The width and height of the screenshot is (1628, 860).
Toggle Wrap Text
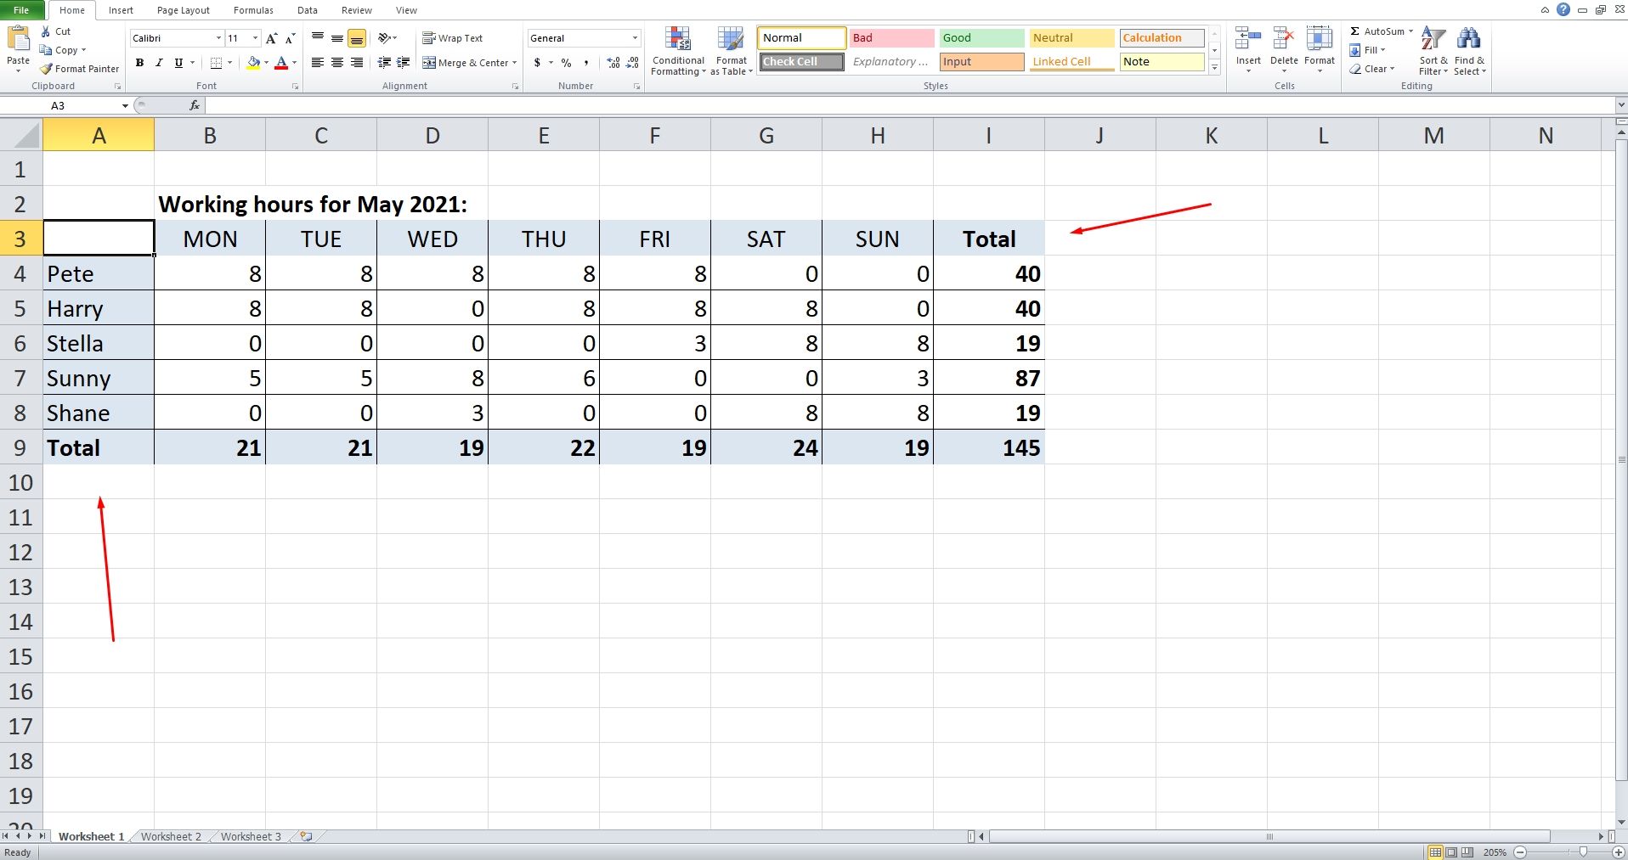(x=453, y=38)
